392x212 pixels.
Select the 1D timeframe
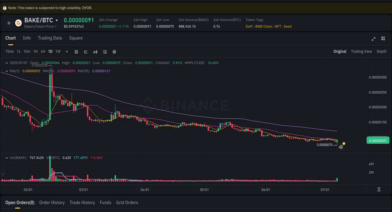(x=50, y=52)
